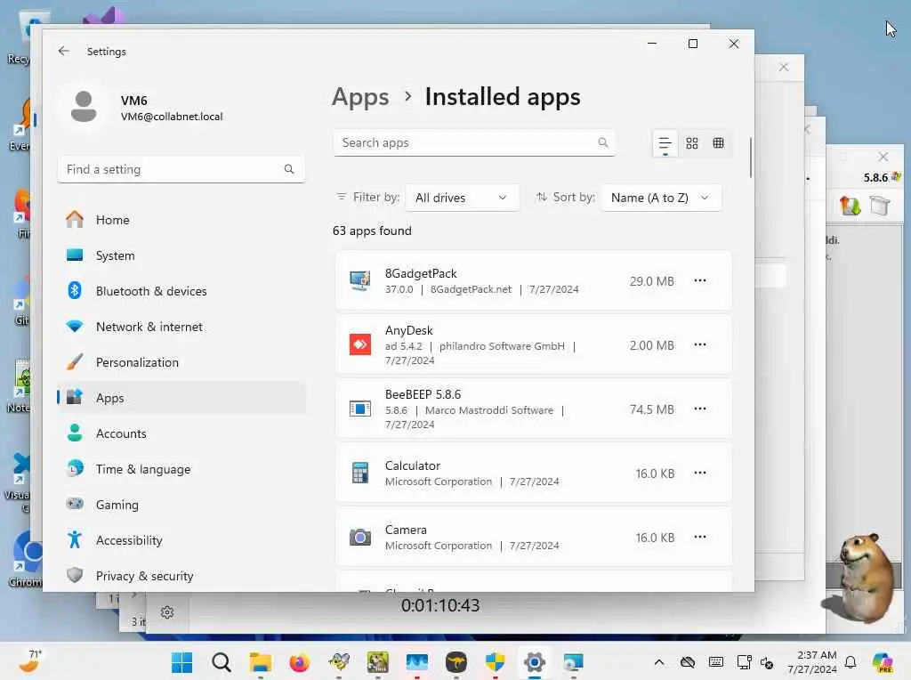
Task: Open System settings page
Action: point(181,255)
